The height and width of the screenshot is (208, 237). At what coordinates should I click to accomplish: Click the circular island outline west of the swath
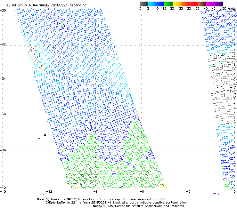[45, 135]
